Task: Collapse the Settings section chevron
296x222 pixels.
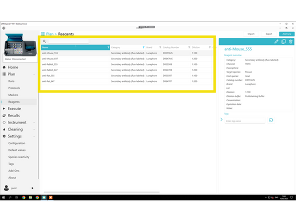Action: coord(34,136)
